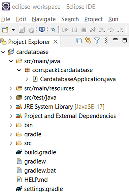The width and height of the screenshot is (129, 195).
Task: Toggle Skip All Breakpoints icon
Action: click(53, 30)
